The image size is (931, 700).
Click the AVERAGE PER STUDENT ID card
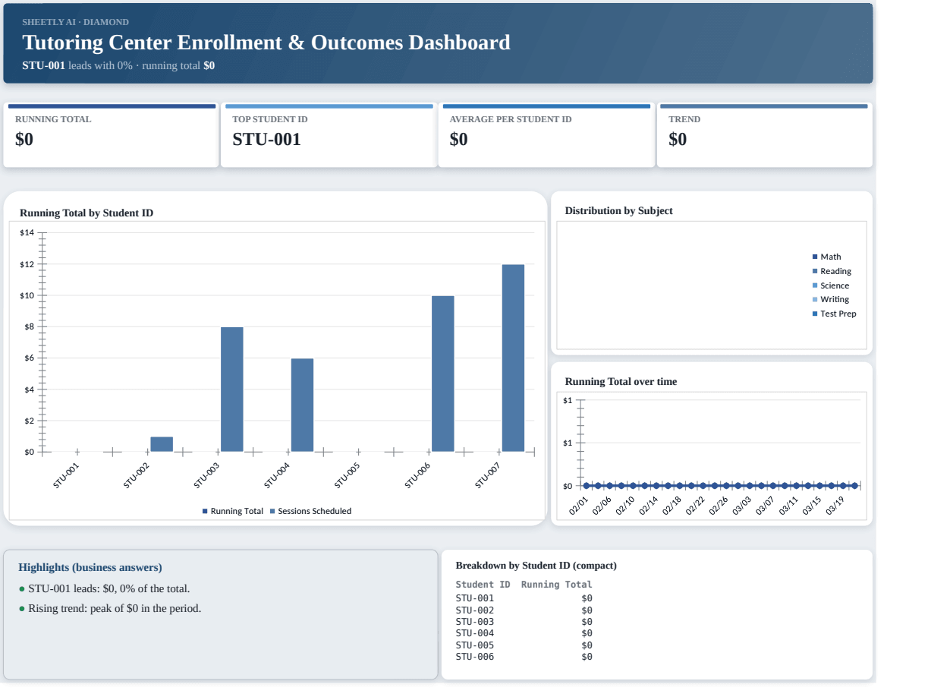coord(546,135)
